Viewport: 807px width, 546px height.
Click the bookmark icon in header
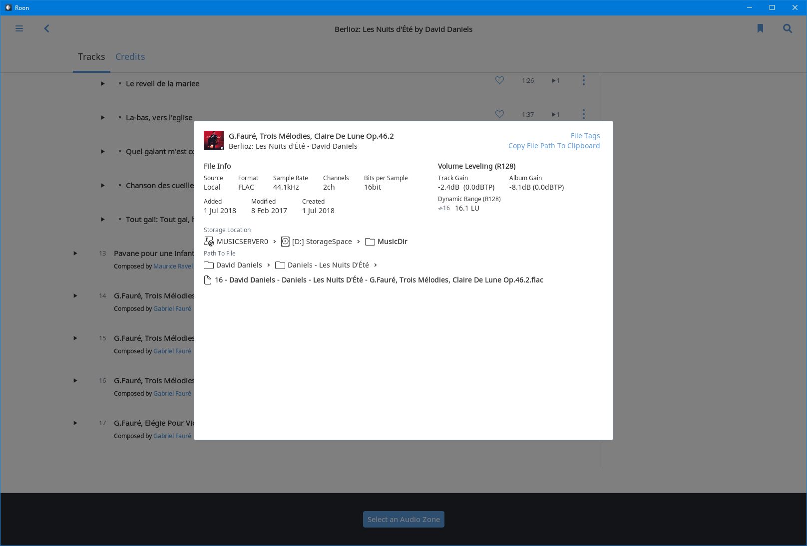760,28
